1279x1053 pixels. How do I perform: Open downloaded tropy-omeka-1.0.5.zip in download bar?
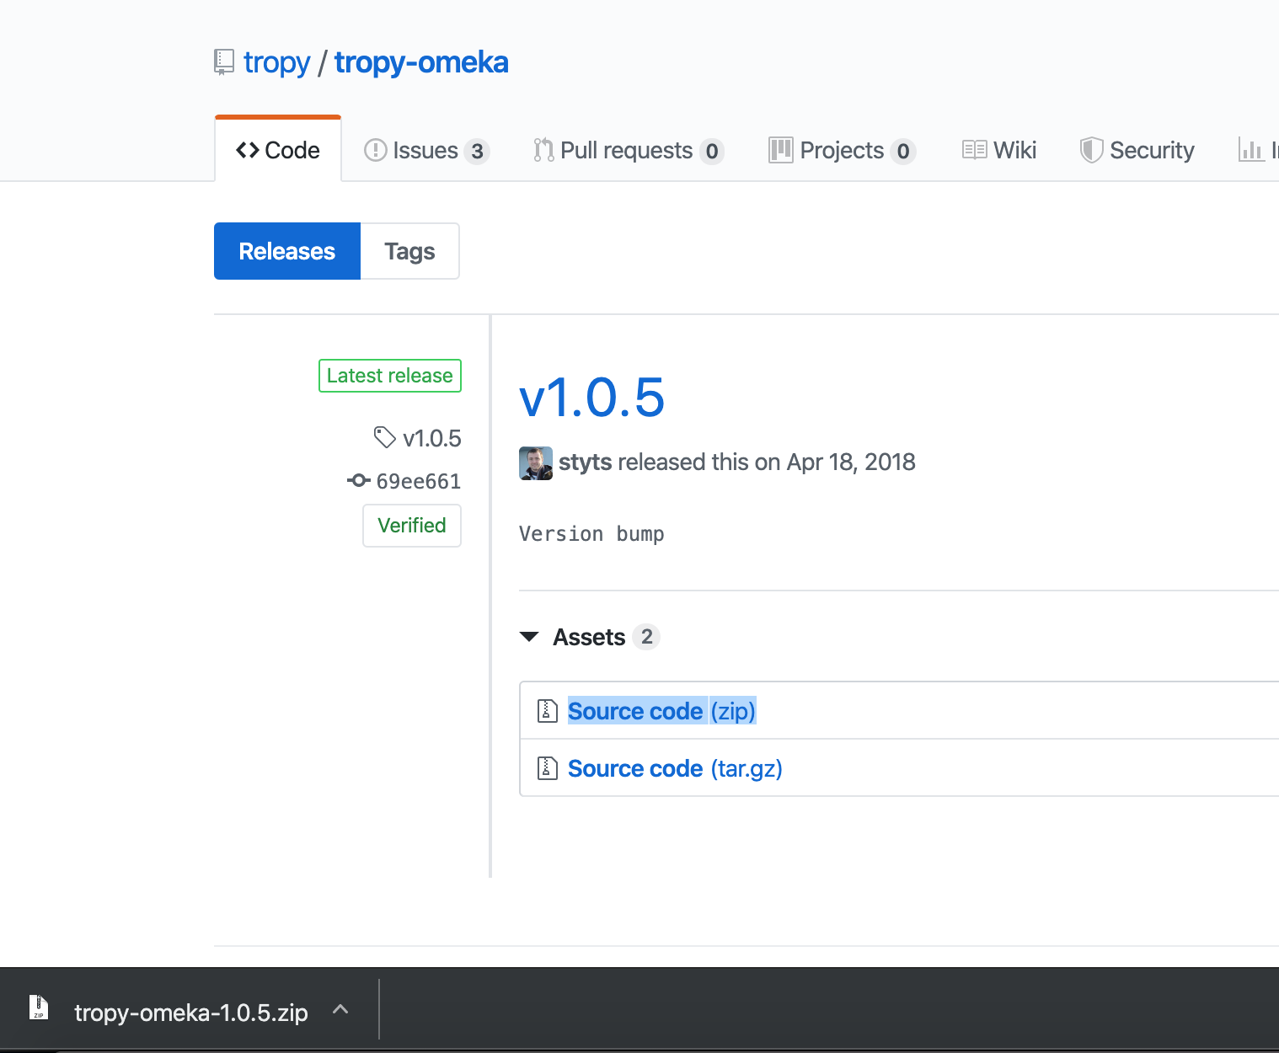(191, 1012)
